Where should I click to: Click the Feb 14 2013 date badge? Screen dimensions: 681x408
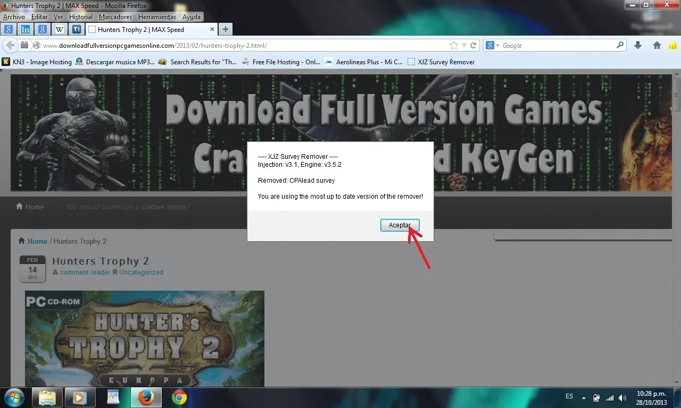coord(32,269)
